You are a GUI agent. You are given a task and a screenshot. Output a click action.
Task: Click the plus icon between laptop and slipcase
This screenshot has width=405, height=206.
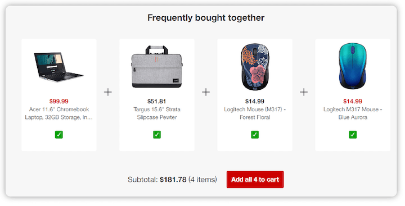[x=108, y=92]
